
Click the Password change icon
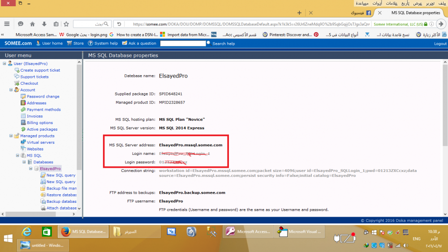click(x=23, y=96)
